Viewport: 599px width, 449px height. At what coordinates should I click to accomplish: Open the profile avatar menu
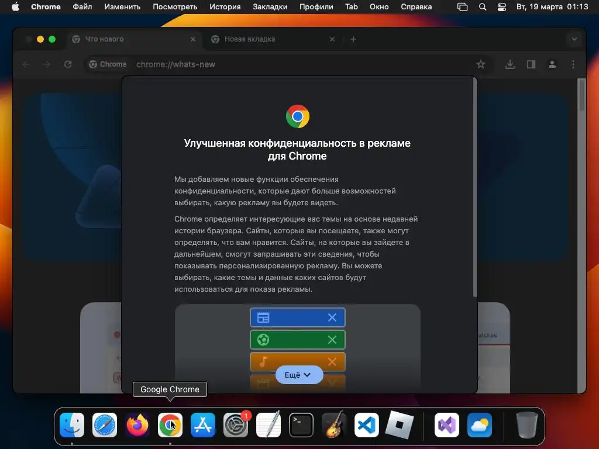click(x=552, y=64)
